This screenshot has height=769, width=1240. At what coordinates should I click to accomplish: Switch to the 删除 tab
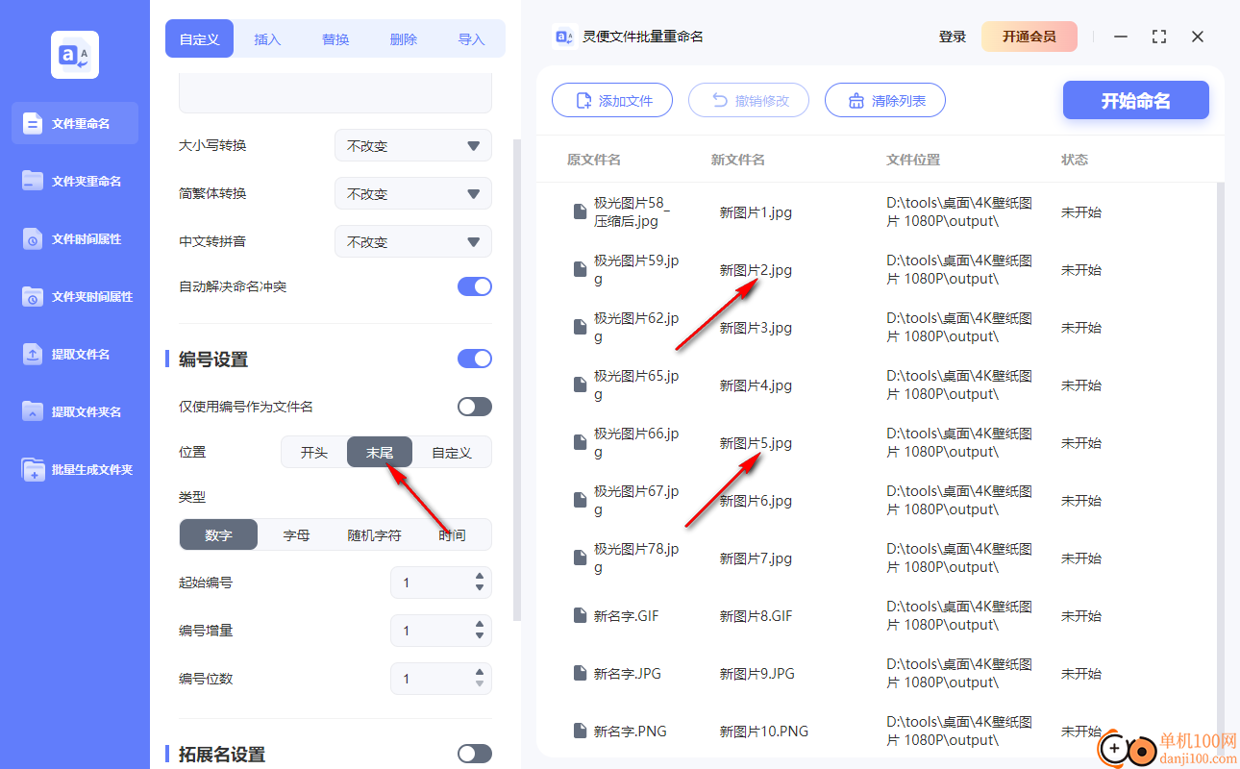(x=404, y=39)
